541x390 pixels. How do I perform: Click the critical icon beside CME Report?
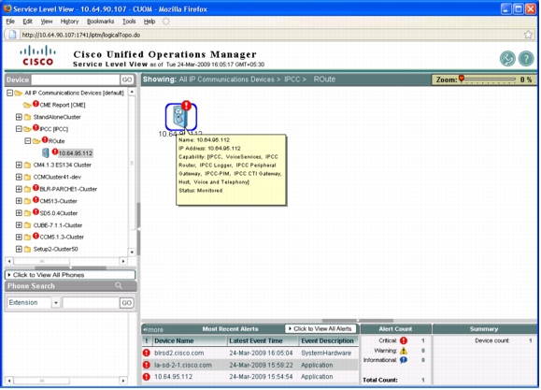36,104
